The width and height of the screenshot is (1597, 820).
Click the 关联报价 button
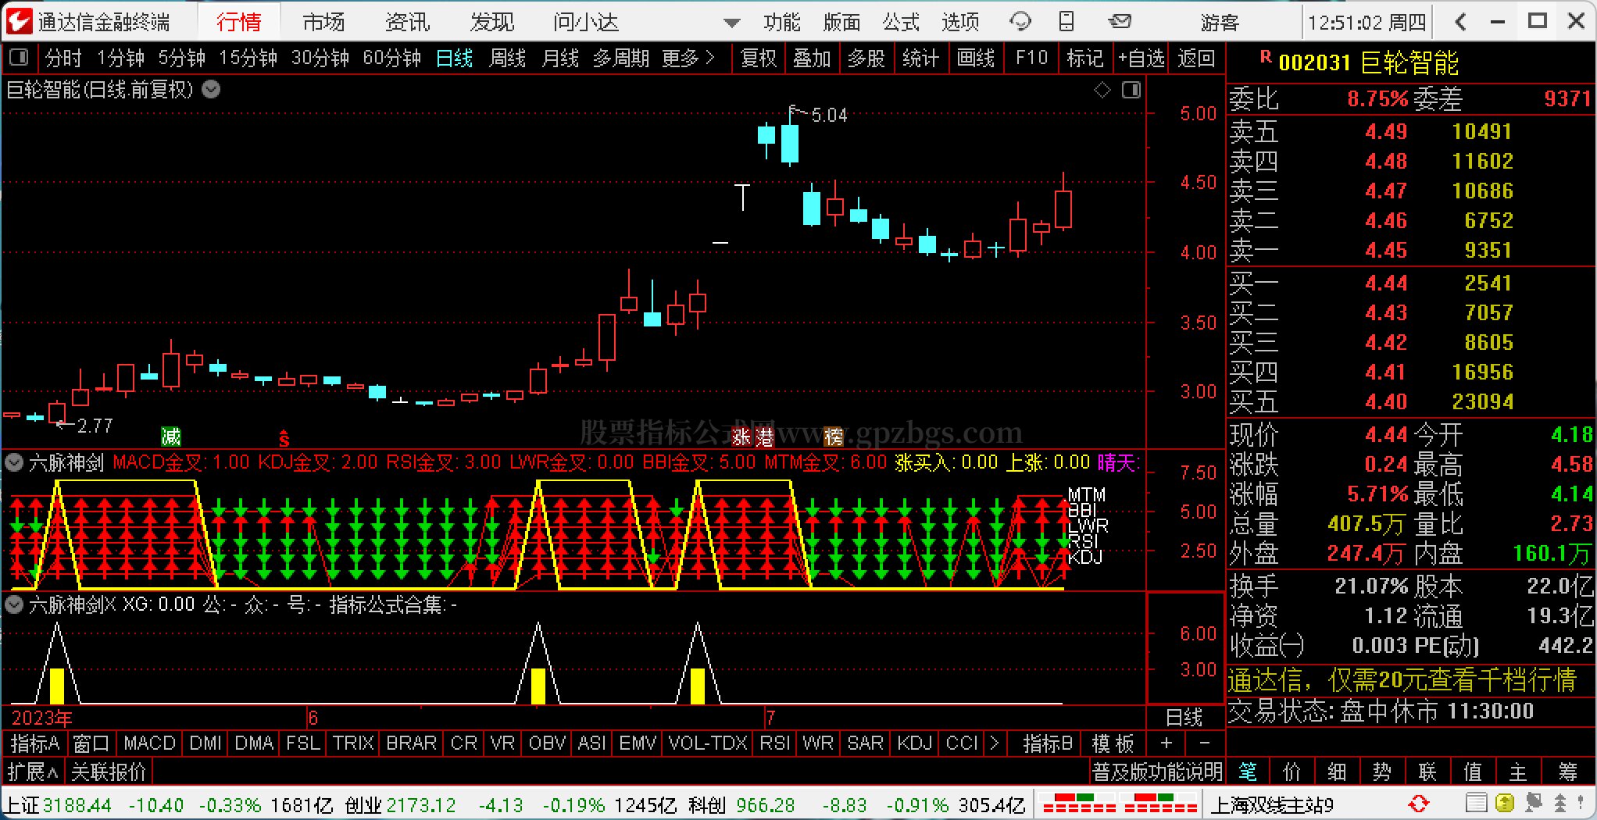[x=109, y=772]
